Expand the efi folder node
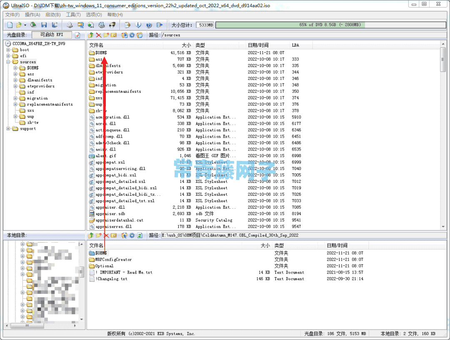Image resolution: width=450 pixels, height=340 pixels. [x=8, y=56]
